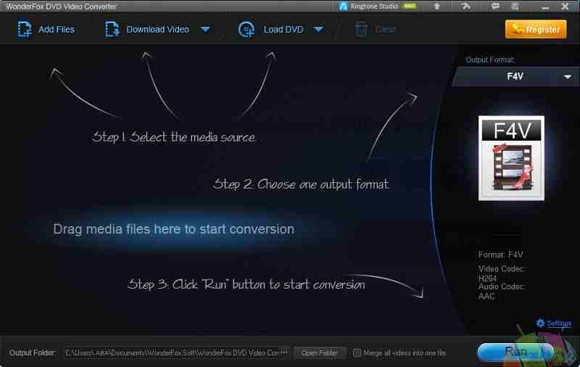Expand the Download Video dropdown arrow
This screenshot has width=580, height=367.
(x=206, y=29)
